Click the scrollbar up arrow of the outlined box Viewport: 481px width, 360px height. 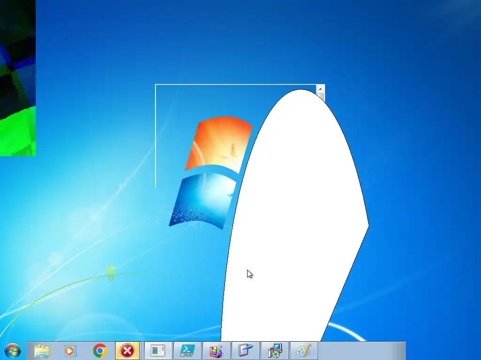320,89
